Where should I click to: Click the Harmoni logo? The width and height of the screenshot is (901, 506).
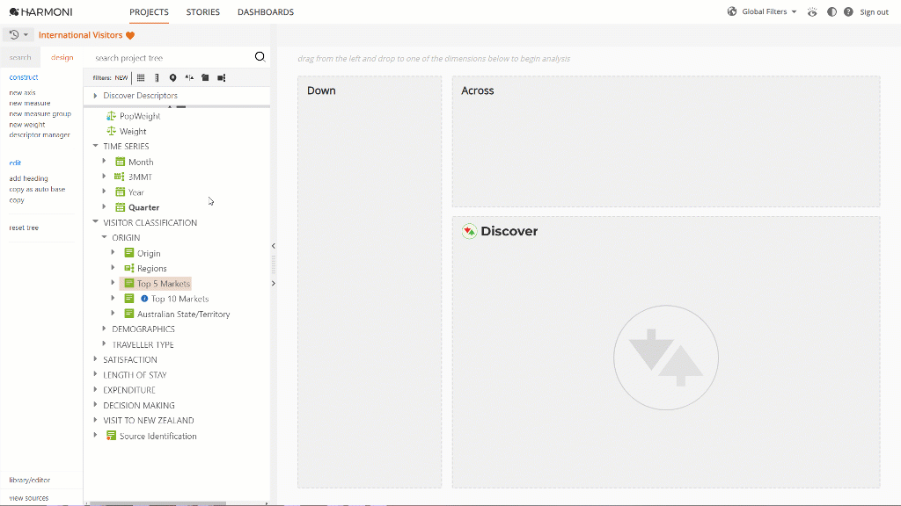pos(40,11)
